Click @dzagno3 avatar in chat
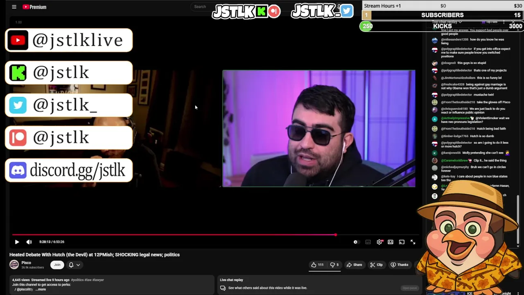This screenshot has height=295, width=524. coord(435,63)
